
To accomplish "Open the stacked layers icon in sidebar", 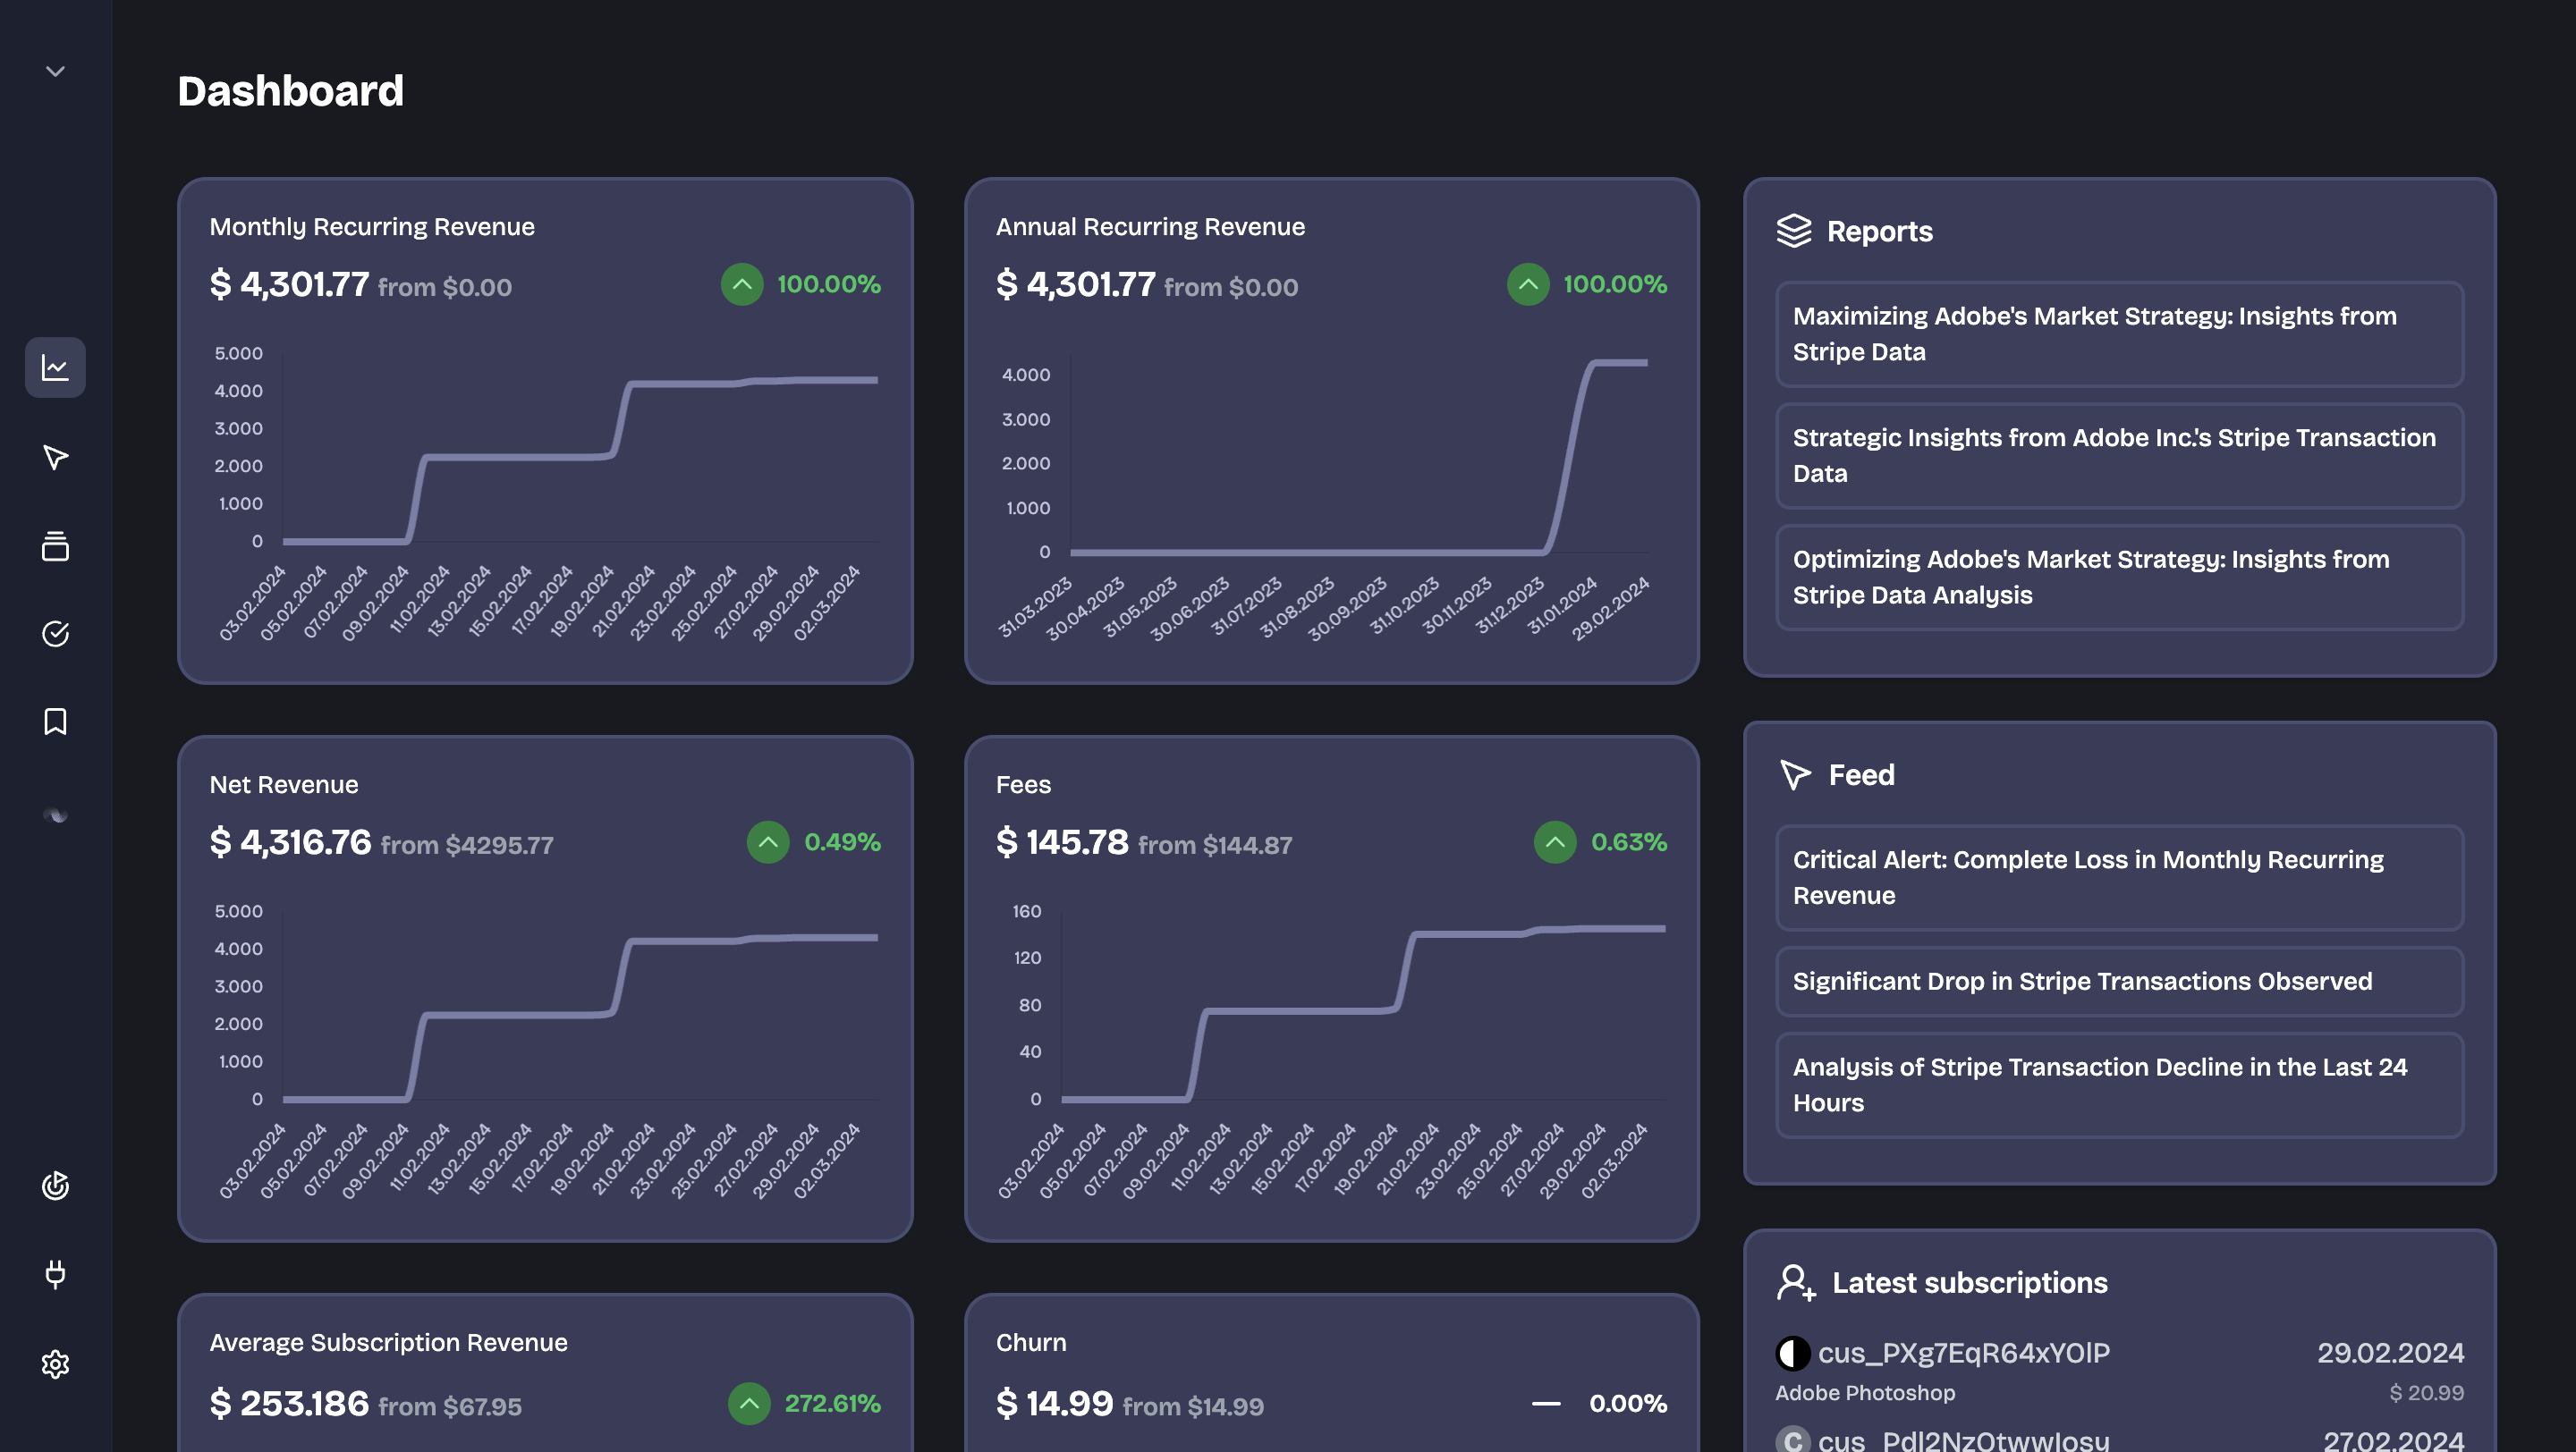I will click(55, 545).
